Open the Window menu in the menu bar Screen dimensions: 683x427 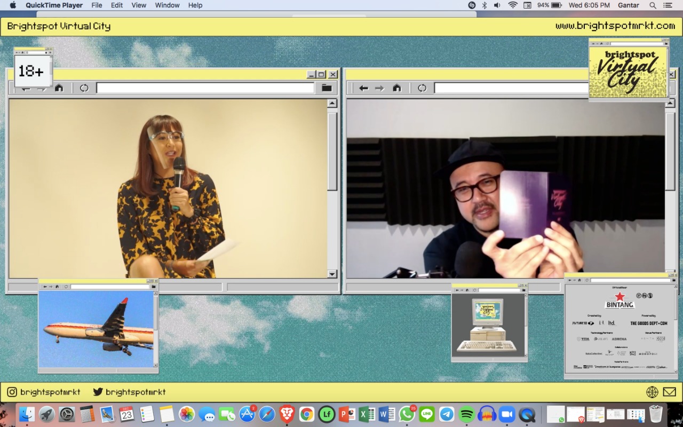click(x=167, y=5)
